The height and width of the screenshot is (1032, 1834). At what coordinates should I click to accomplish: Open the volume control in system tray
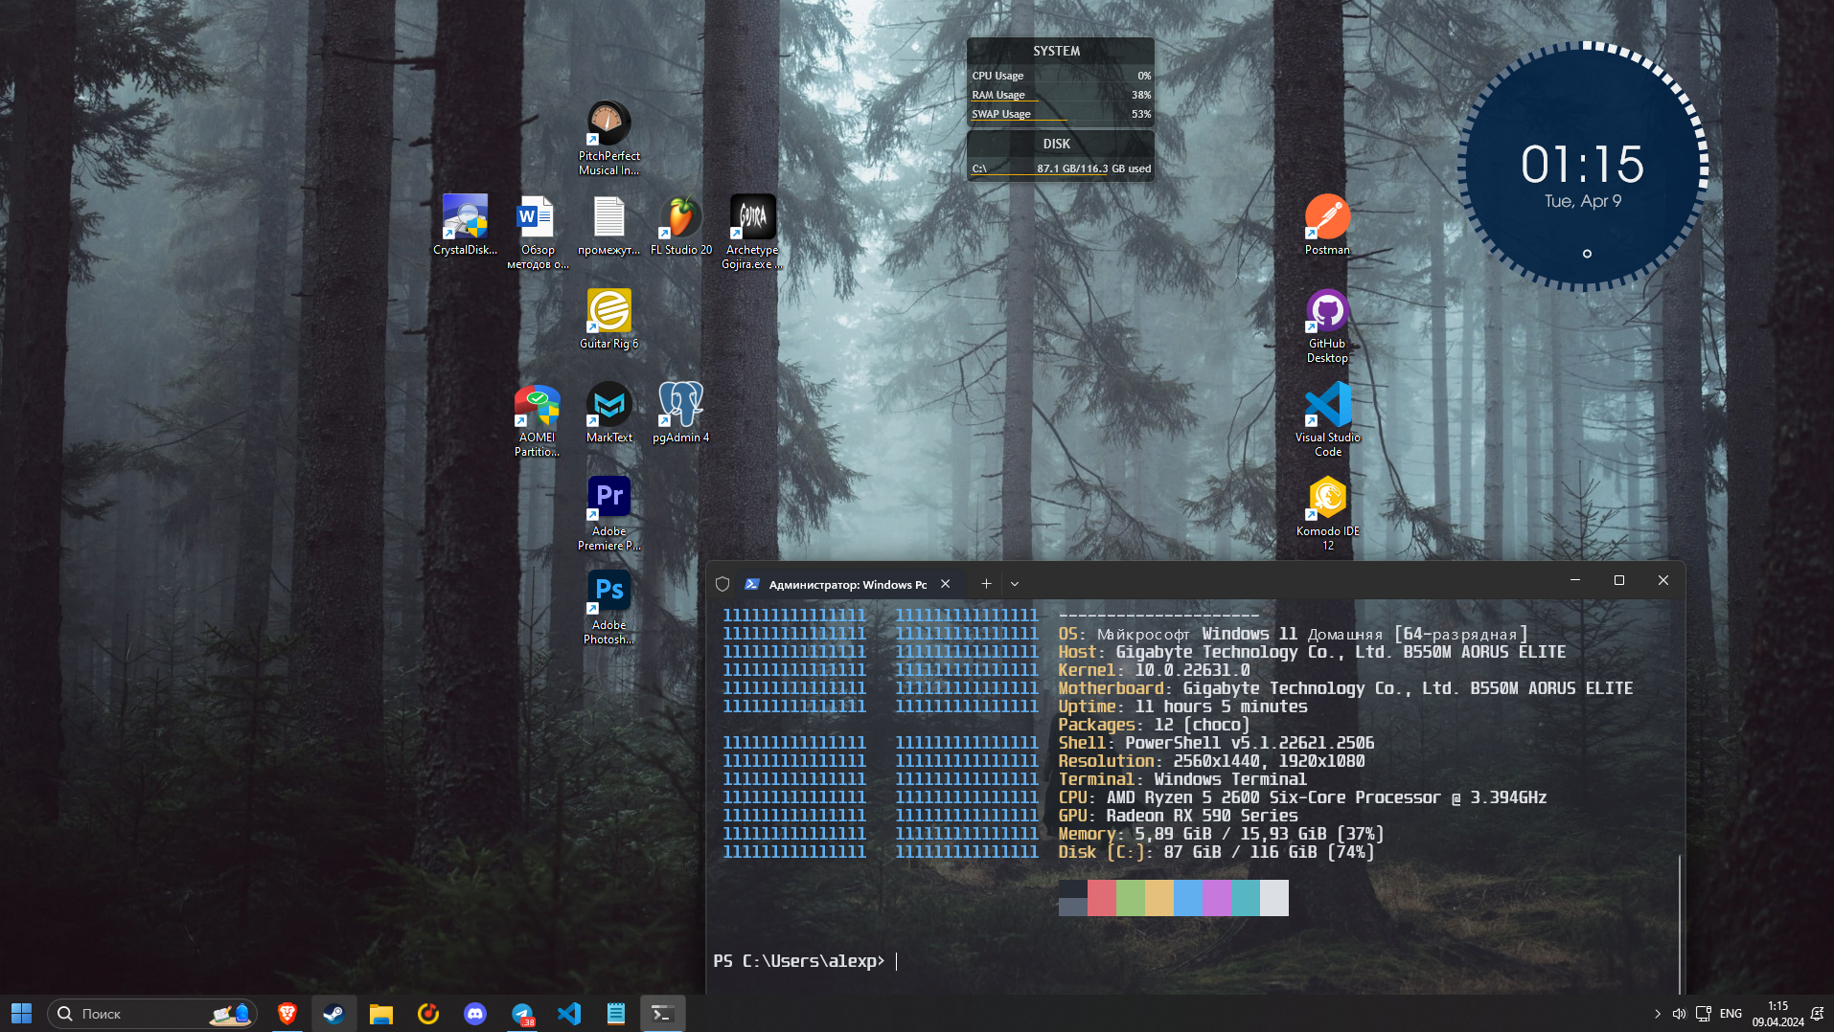pyautogui.click(x=1679, y=1013)
